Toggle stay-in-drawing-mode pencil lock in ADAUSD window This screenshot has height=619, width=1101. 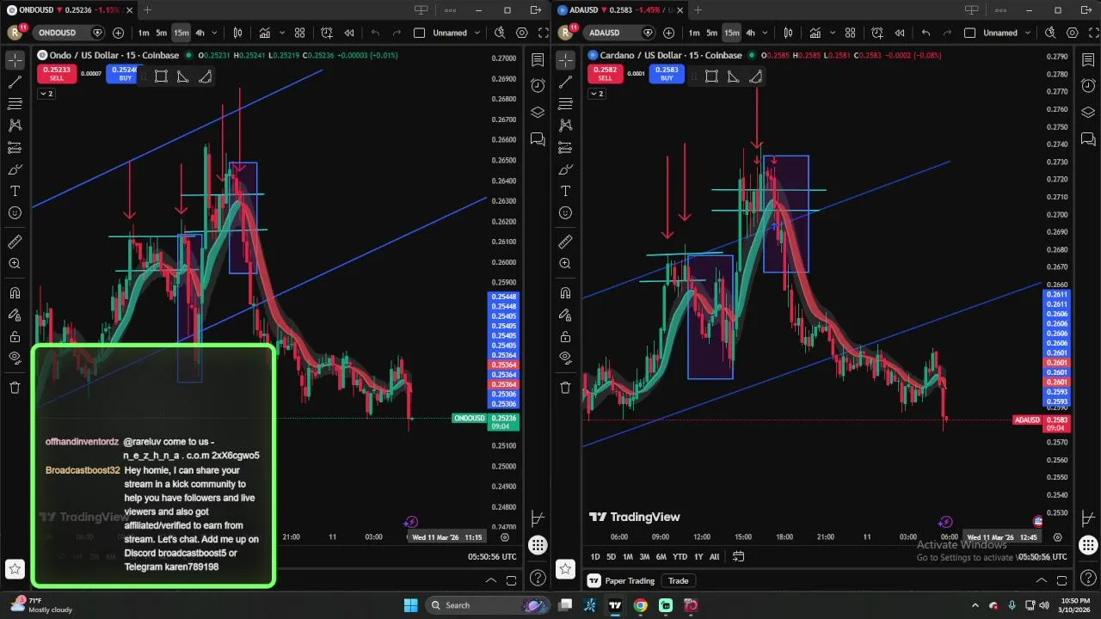[x=565, y=315]
